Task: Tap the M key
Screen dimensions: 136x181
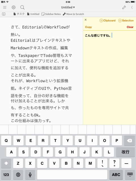Action: tap(90, 163)
